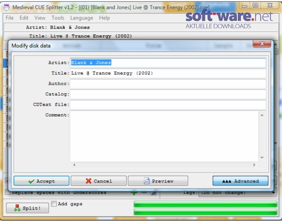The height and width of the screenshot is (221, 282).
Task: Focus the Catalog text field
Action: [168, 94]
